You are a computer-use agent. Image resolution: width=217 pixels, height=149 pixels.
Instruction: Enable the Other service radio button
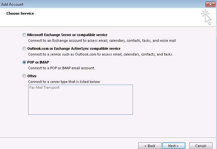24,76
